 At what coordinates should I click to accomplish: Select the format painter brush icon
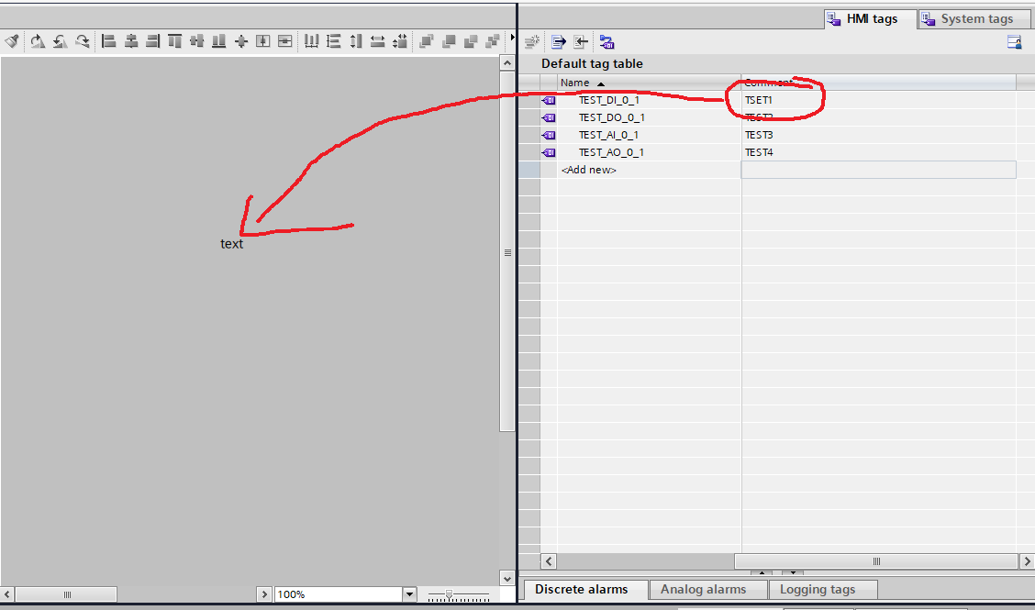point(13,41)
